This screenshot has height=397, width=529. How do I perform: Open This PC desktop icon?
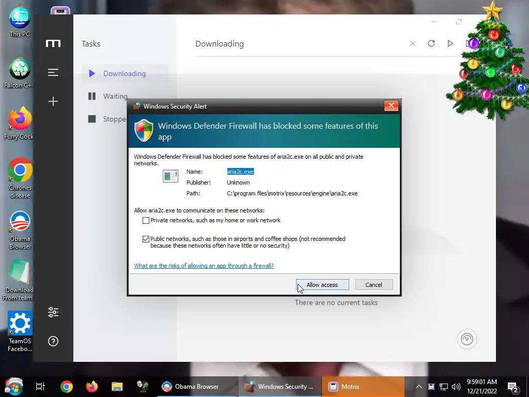[x=20, y=21]
